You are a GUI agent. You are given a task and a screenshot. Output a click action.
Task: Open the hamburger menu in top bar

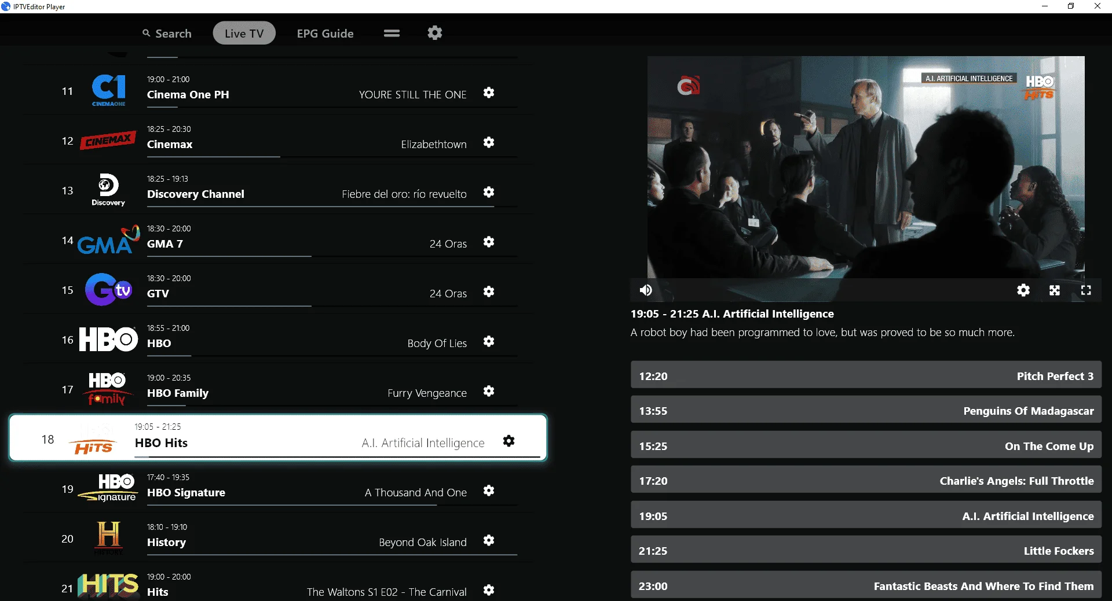392,34
